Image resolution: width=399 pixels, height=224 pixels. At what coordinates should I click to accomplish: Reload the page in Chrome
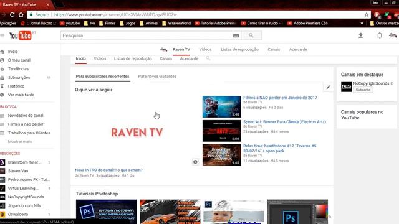(x=12, y=15)
